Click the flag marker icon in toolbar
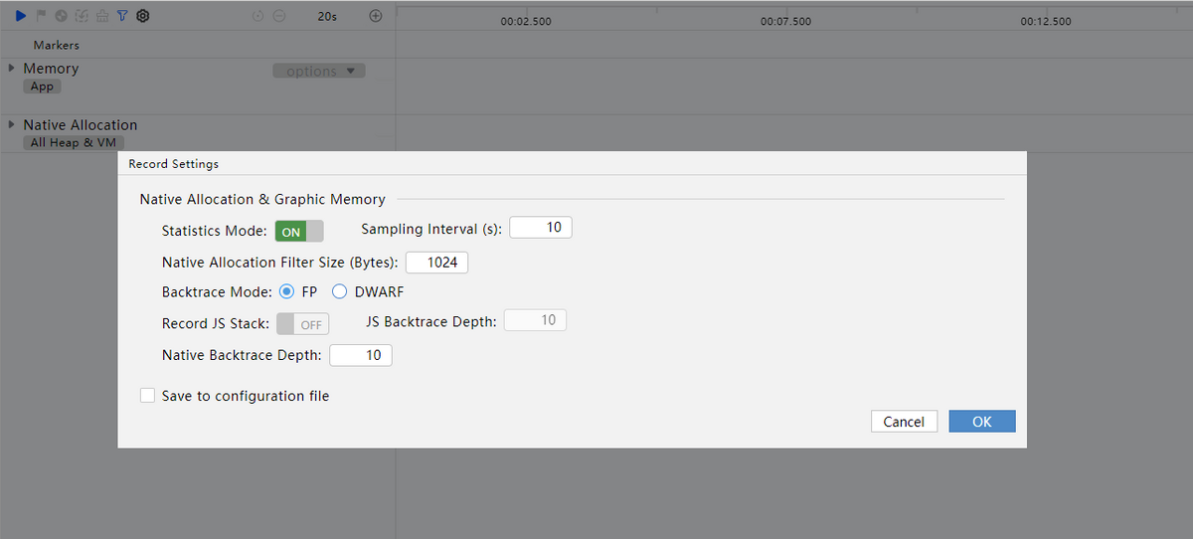 41,16
